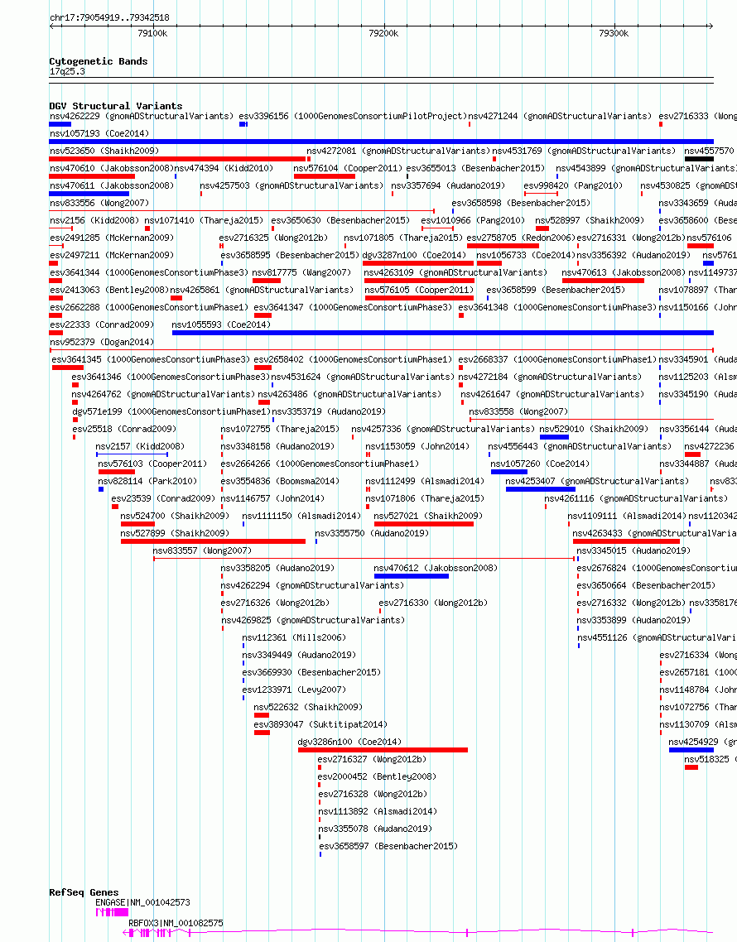Click the RefSeq Genes track heading

click(84, 893)
